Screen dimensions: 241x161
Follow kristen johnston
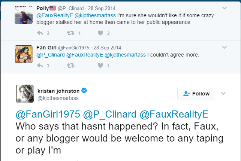196,94
